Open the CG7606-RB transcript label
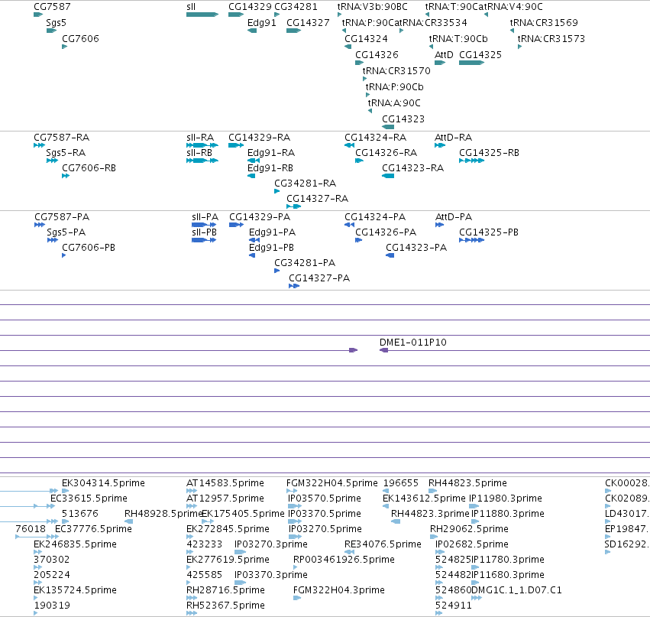 click(x=89, y=168)
